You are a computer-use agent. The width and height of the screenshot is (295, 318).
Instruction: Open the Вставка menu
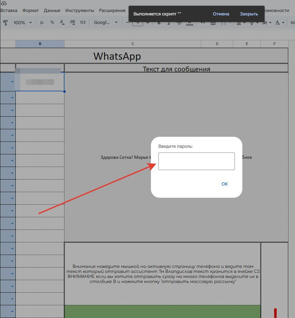pos(9,11)
